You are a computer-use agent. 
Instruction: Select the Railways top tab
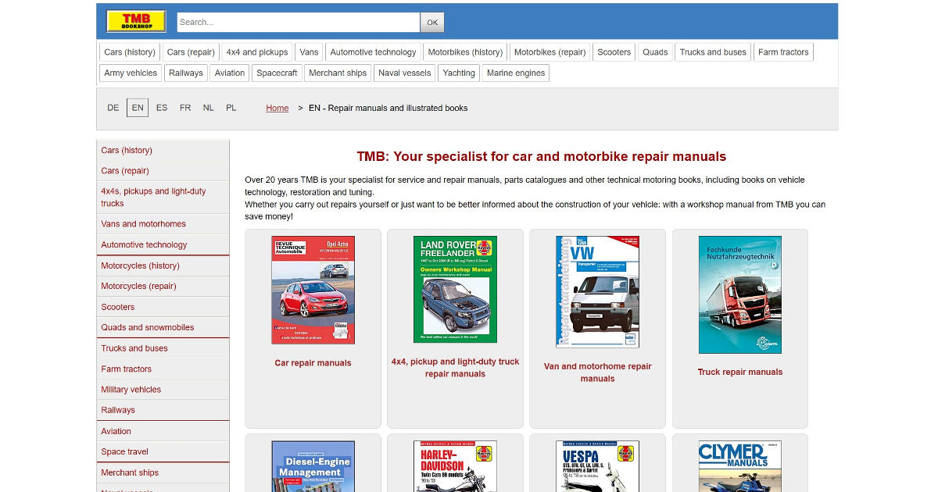pyautogui.click(x=186, y=73)
